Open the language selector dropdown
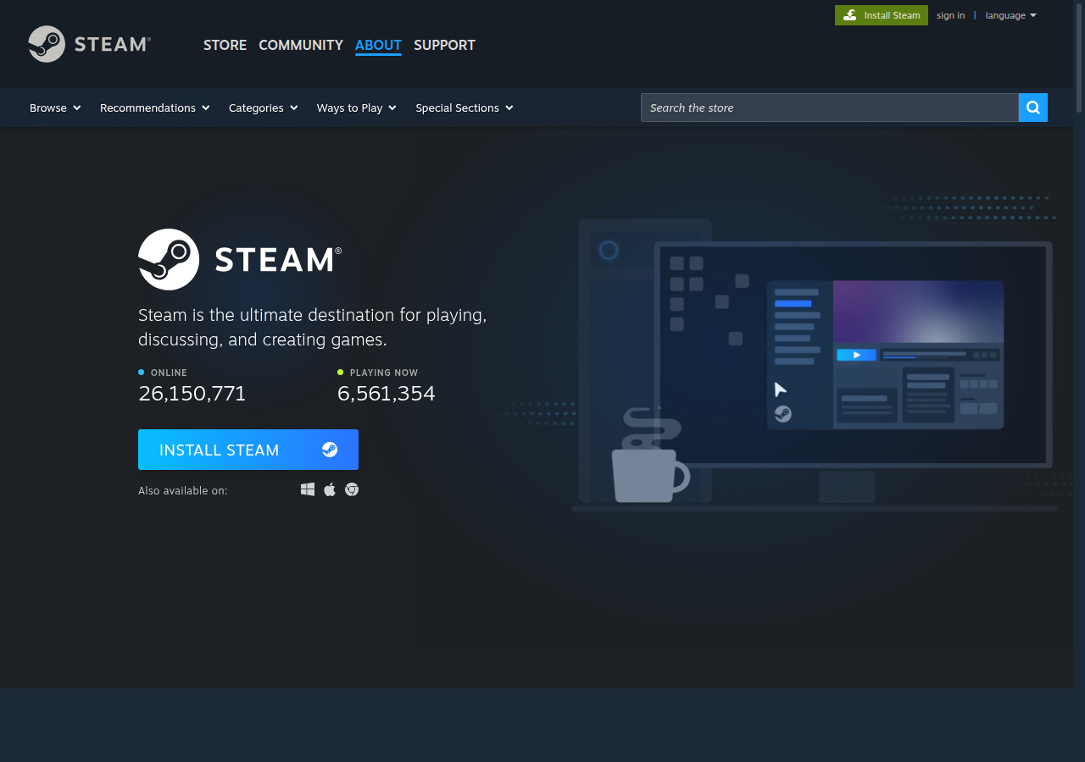 point(1011,15)
